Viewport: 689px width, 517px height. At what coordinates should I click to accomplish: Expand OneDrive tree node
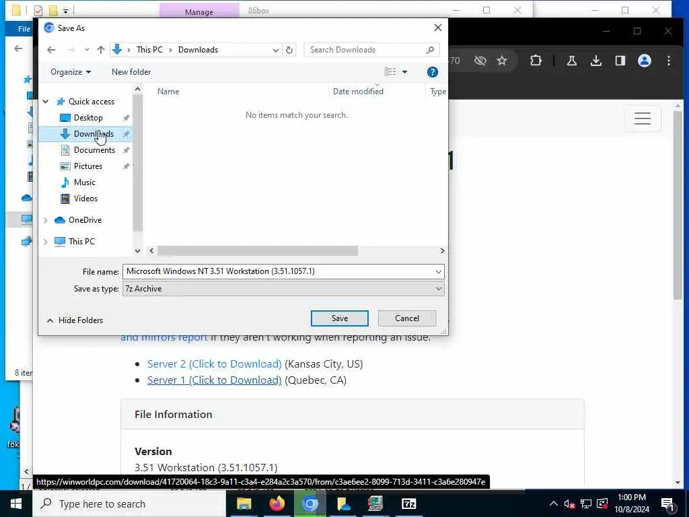(x=46, y=220)
